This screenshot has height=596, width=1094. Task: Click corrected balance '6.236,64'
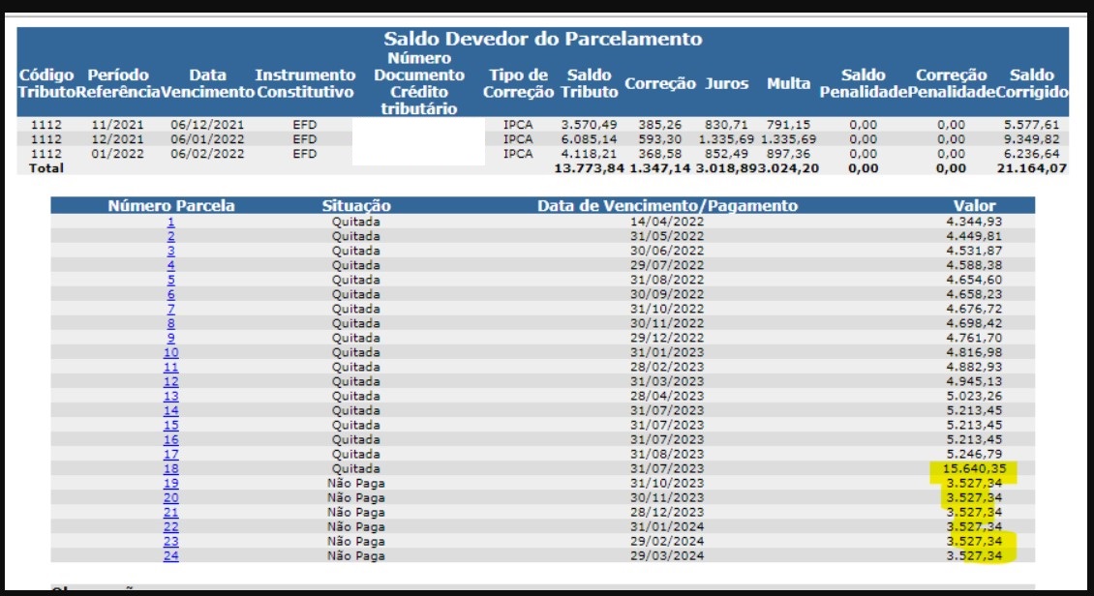tap(1031, 154)
